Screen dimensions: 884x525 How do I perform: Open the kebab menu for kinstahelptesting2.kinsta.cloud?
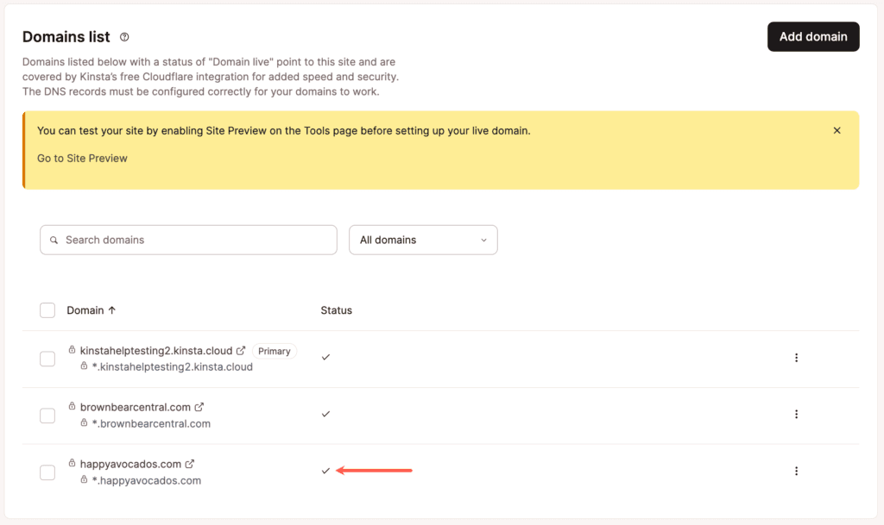796,358
